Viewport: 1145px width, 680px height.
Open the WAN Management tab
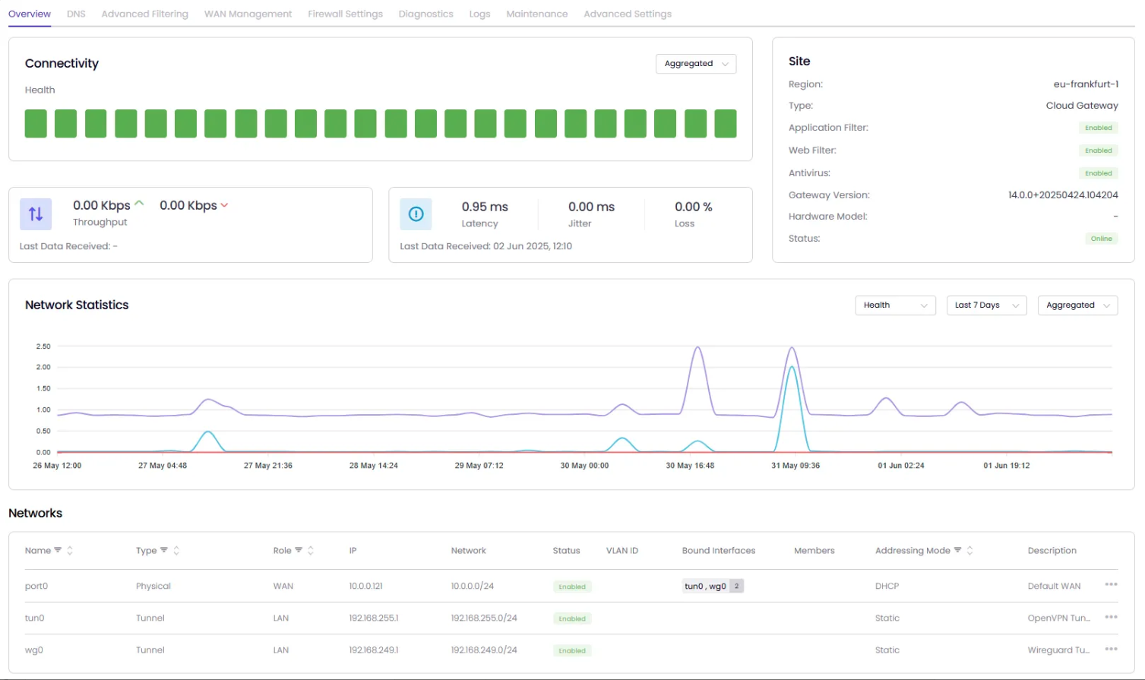(x=248, y=14)
